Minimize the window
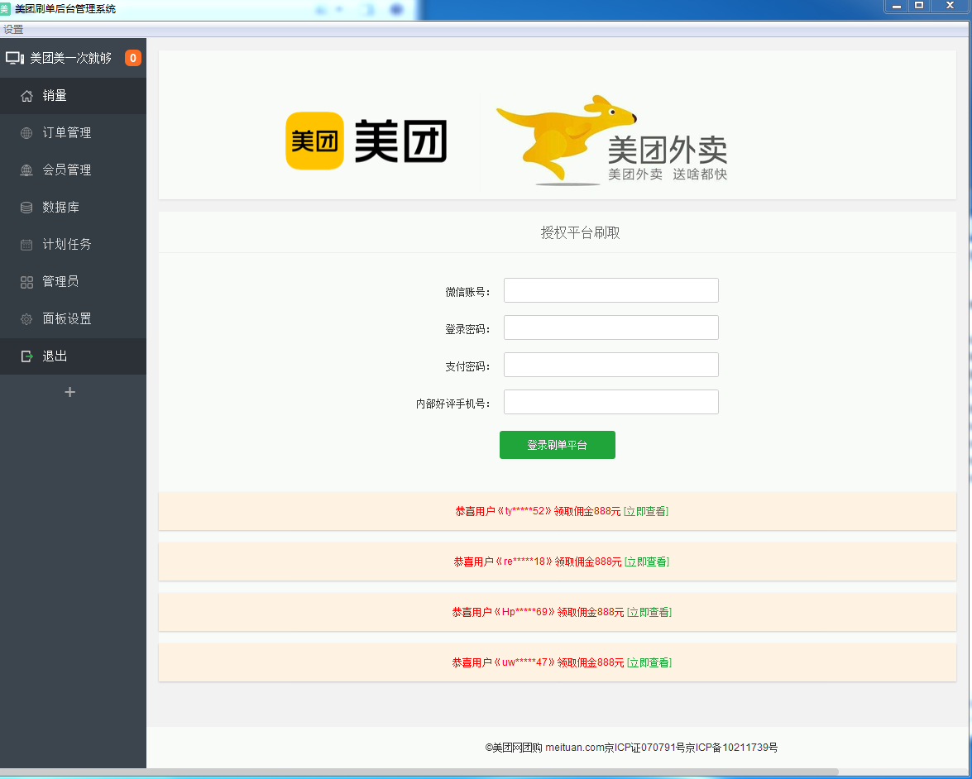Viewport: 972px width, 779px height. tap(897, 6)
